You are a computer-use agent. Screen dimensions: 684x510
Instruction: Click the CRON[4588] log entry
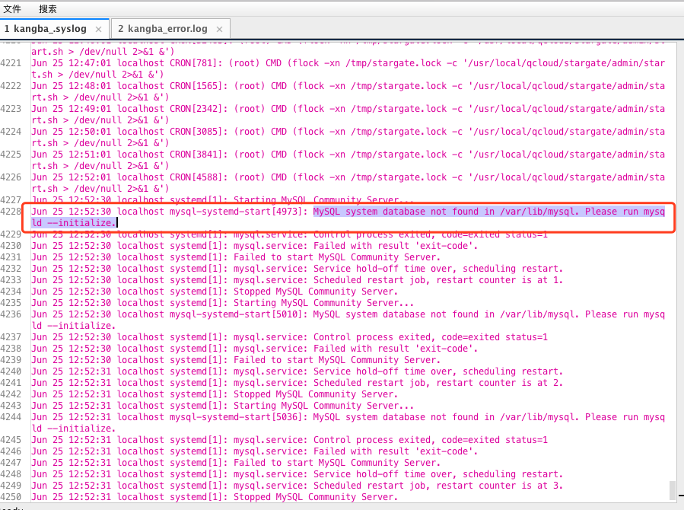348,183
